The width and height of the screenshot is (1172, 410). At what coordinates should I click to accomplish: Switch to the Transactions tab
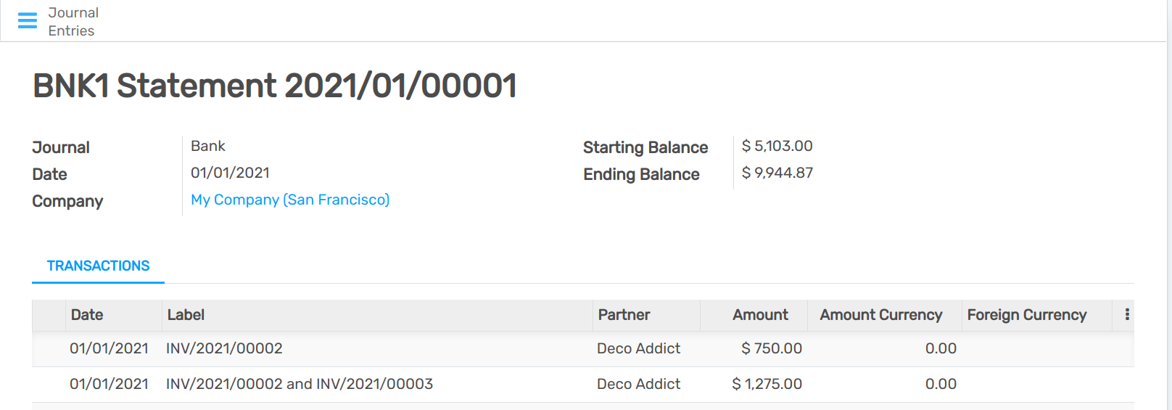[x=98, y=266]
